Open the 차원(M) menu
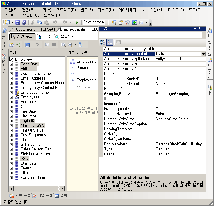This screenshot has height=206, width=214. pos(156,10)
